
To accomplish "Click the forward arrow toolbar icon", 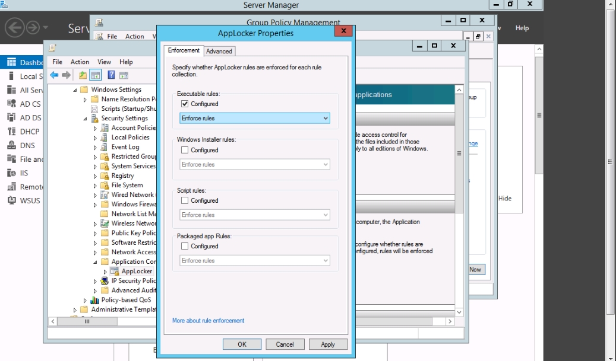I will [x=66, y=75].
